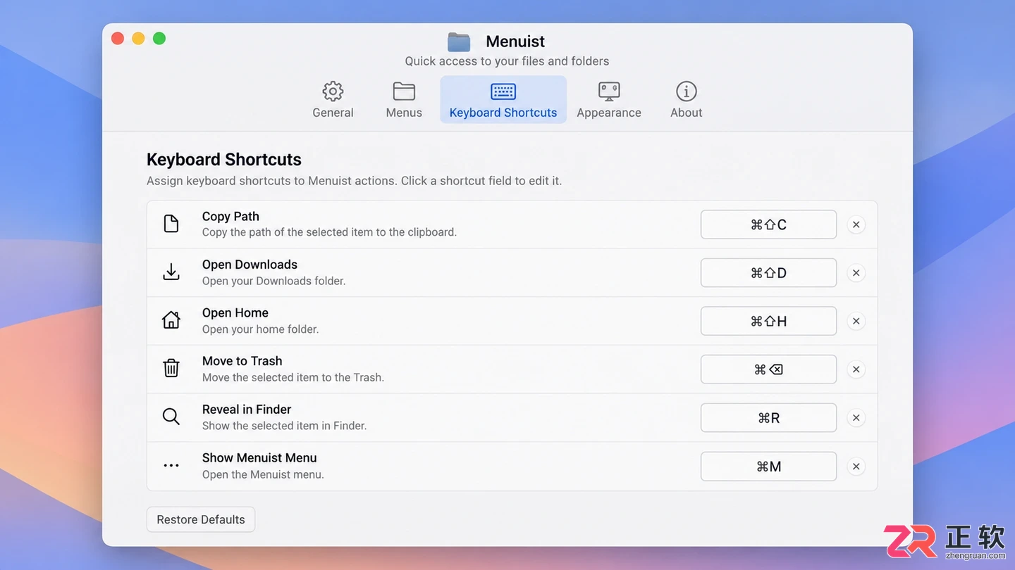This screenshot has height=570, width=1015.
Task: Clear the Open Home shortcut
Action: [856, 321]
